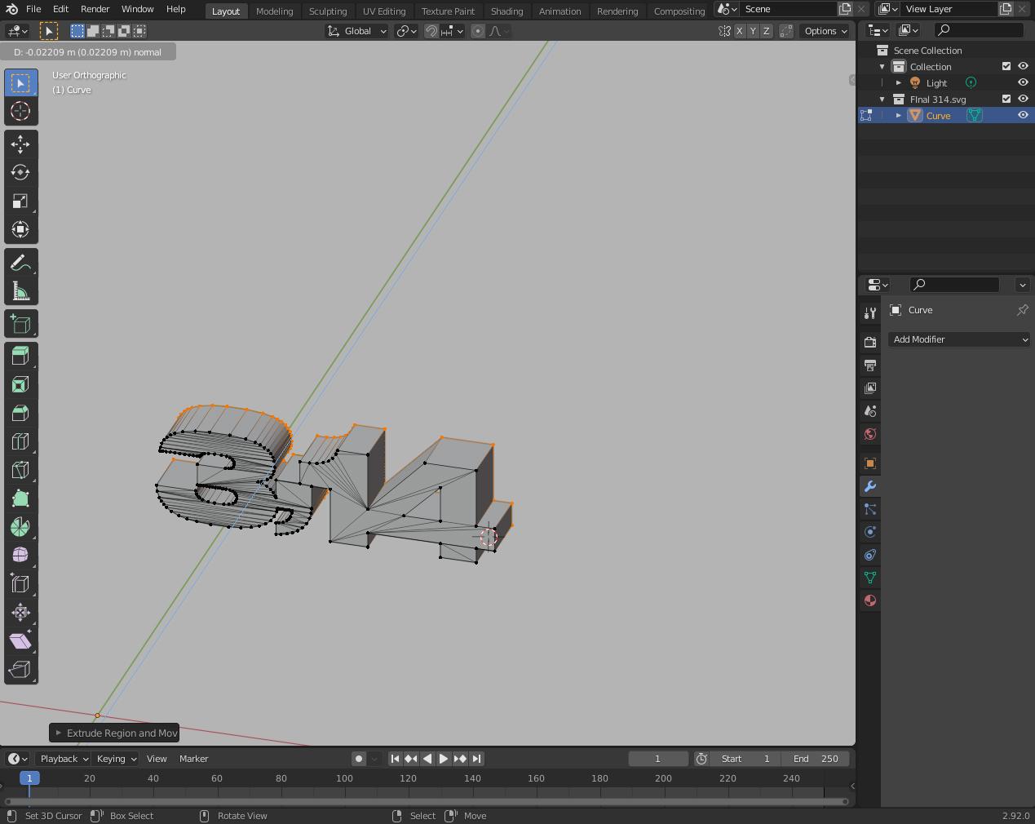Click the outliner search field

coord(979,30)
